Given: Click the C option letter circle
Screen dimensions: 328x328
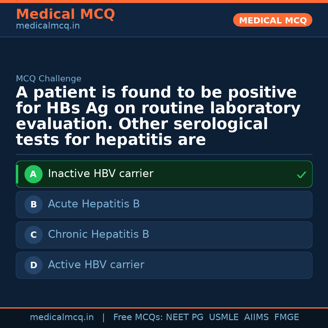Looking at the screenshot, I should (33, 235).
